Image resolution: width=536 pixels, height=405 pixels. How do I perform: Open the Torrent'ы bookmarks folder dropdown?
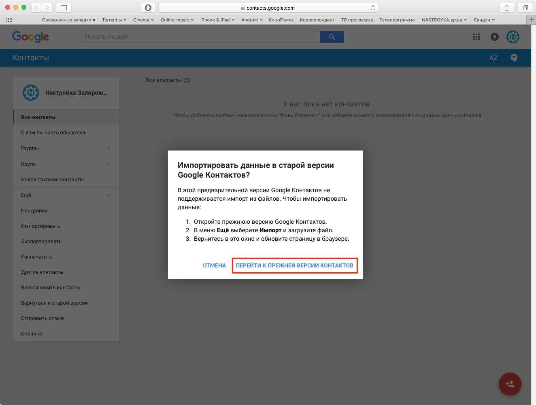(114, 20)
